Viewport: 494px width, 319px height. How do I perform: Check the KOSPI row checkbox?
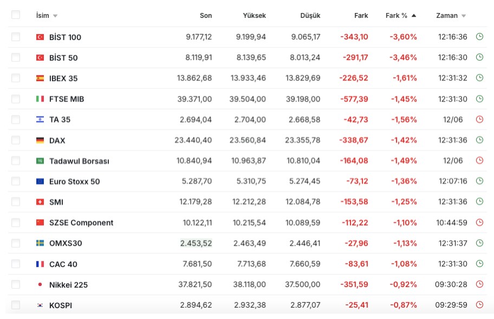15,305
